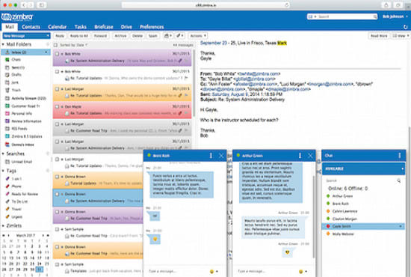The height and width of the screenshot is (277, 411).
Task: Click the Type a message field in the Brent Ruth chat
Action: click(177, 271)
